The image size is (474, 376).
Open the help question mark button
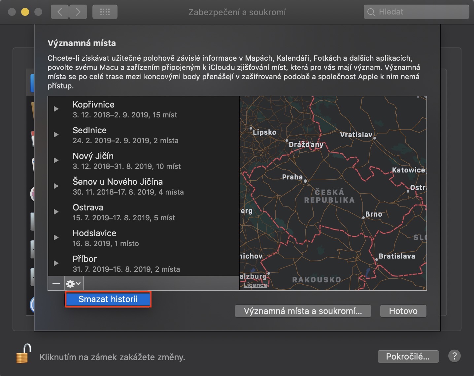454,356
